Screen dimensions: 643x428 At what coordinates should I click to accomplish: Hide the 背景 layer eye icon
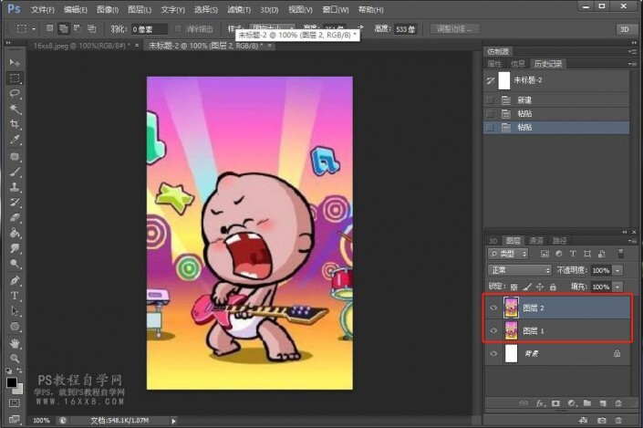coord(493,353)
